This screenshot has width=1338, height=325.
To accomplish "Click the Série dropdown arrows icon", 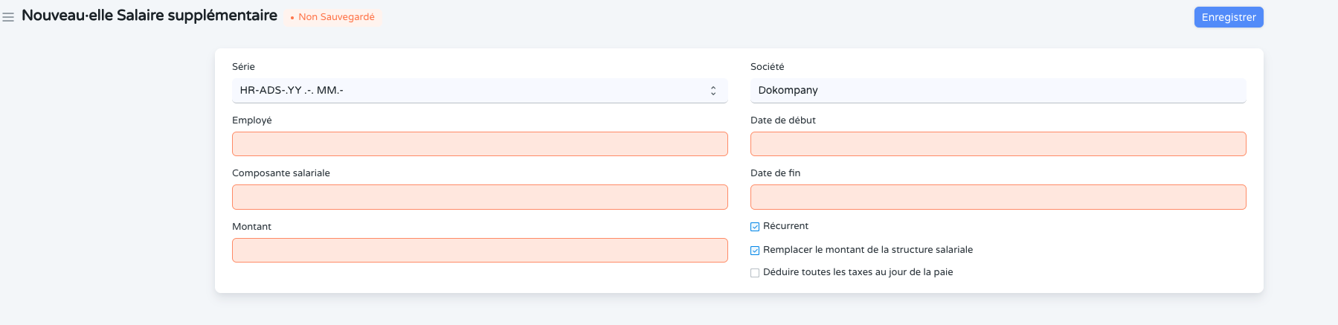I will [713, 91].
